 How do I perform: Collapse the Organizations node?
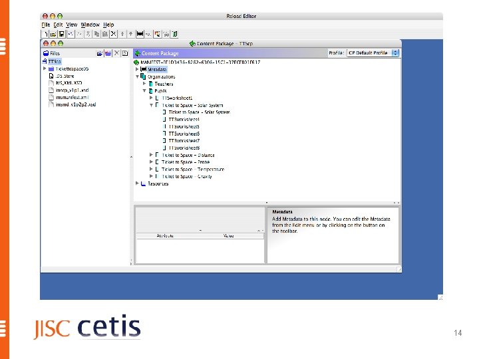click(138, 76)
